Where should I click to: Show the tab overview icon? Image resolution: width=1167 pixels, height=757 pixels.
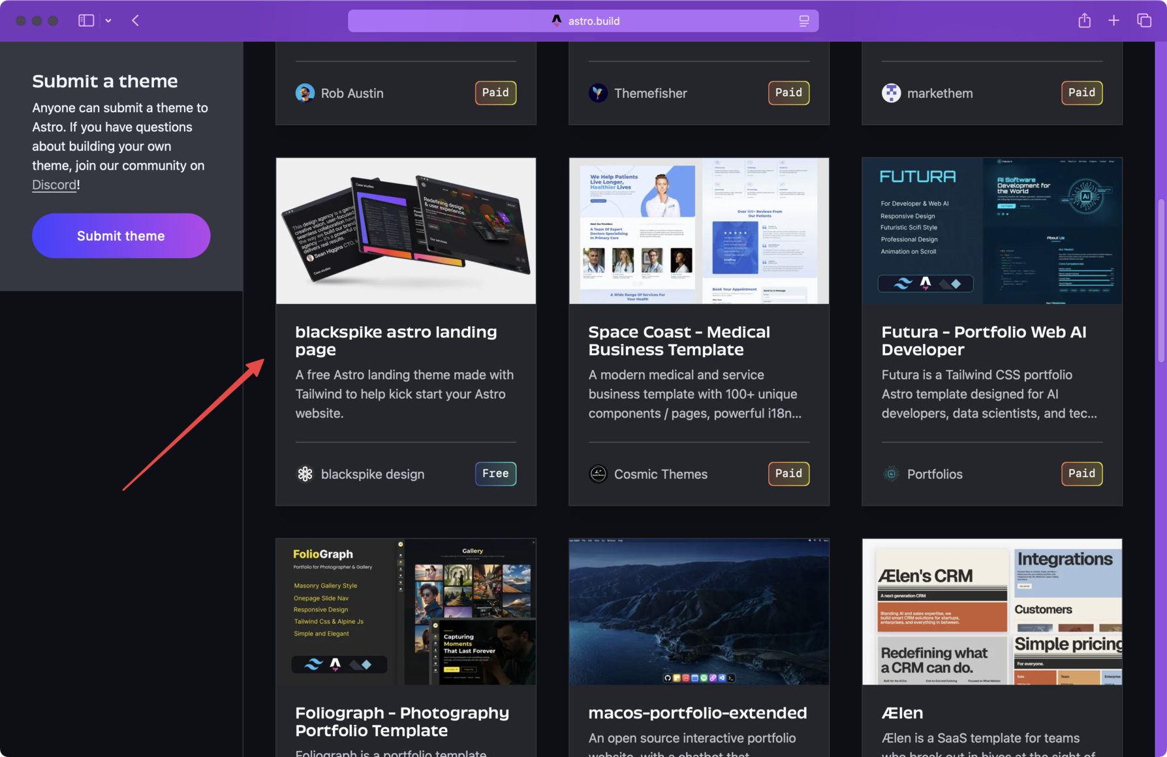point(1144,21)
